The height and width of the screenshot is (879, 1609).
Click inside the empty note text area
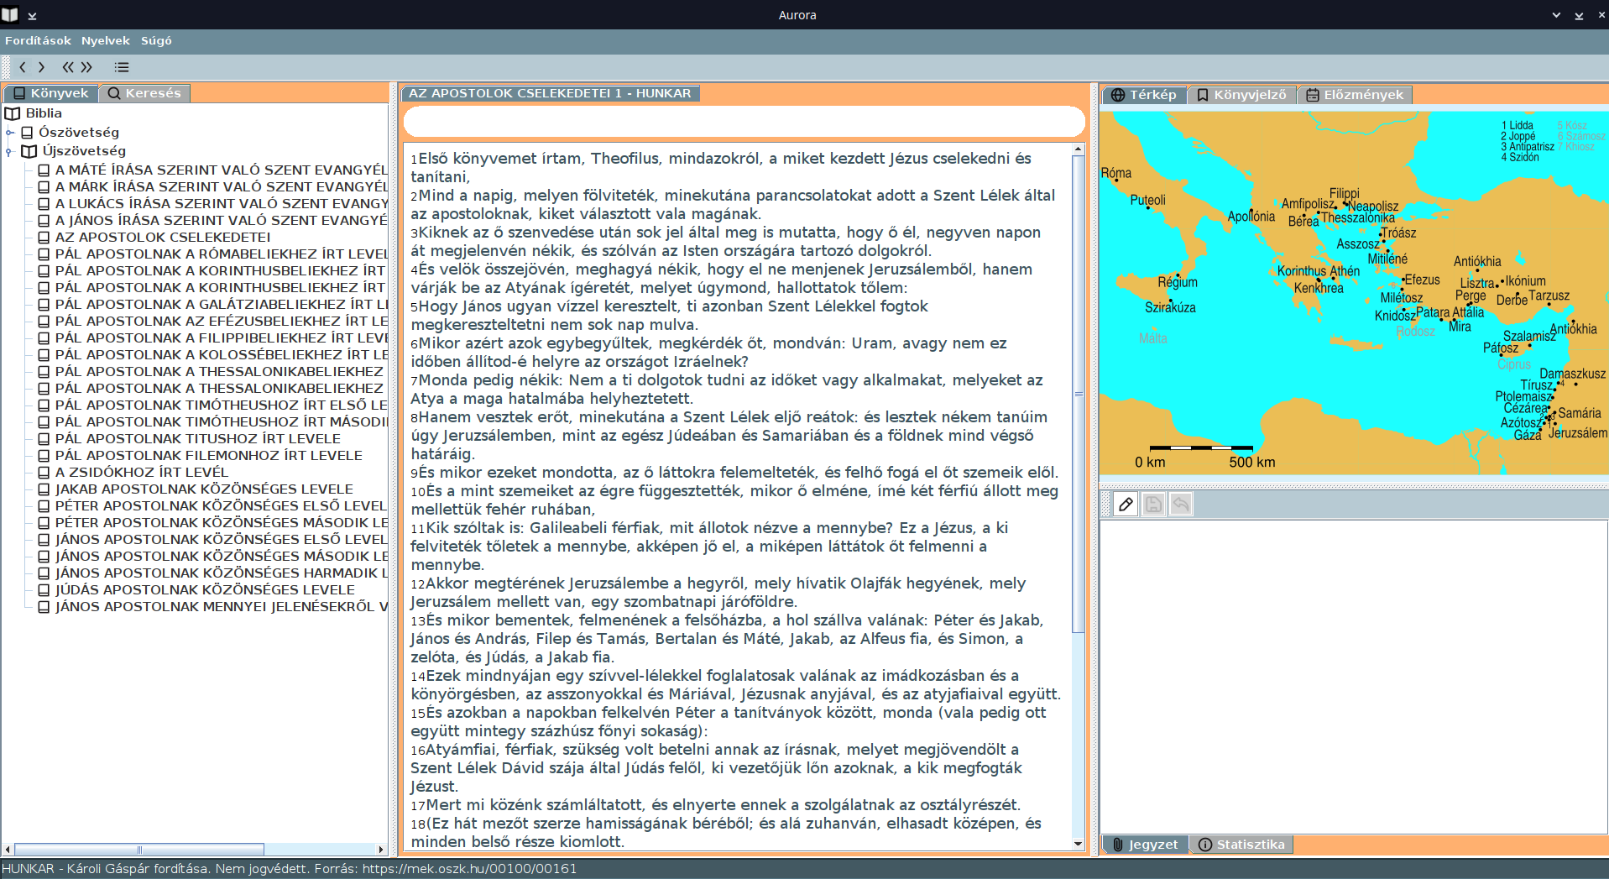point(1353,676)
